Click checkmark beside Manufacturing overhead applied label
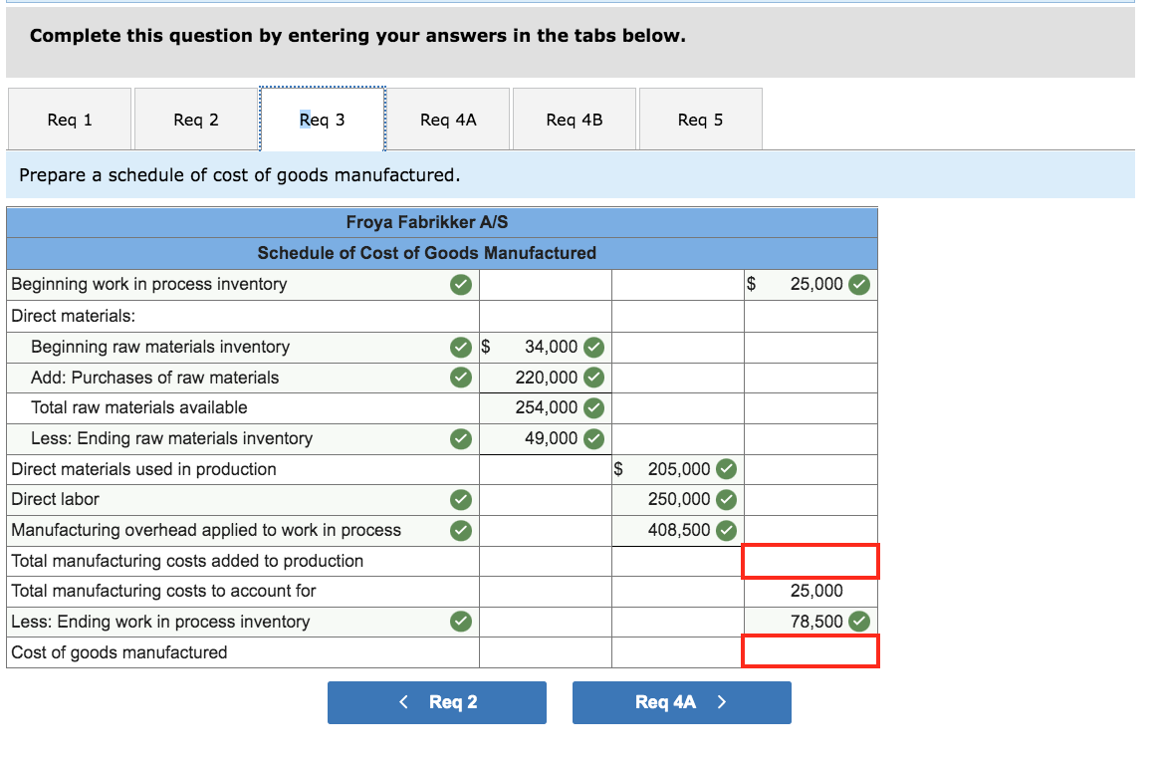Screen dimensions: 1159x765 point(460,530)
